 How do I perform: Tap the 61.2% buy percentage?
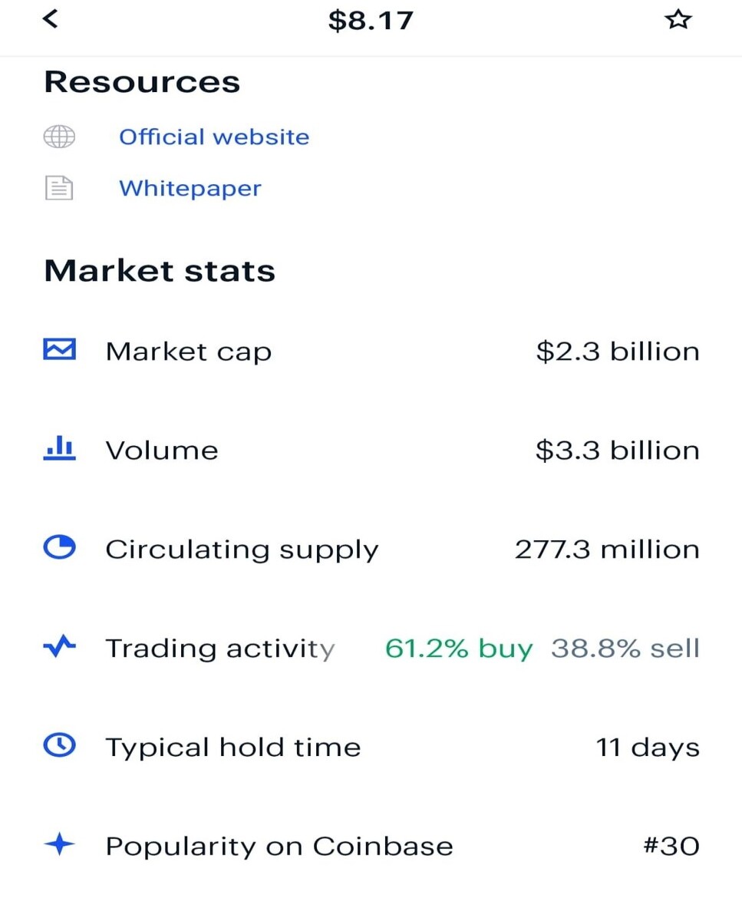[x=458, y=649]
